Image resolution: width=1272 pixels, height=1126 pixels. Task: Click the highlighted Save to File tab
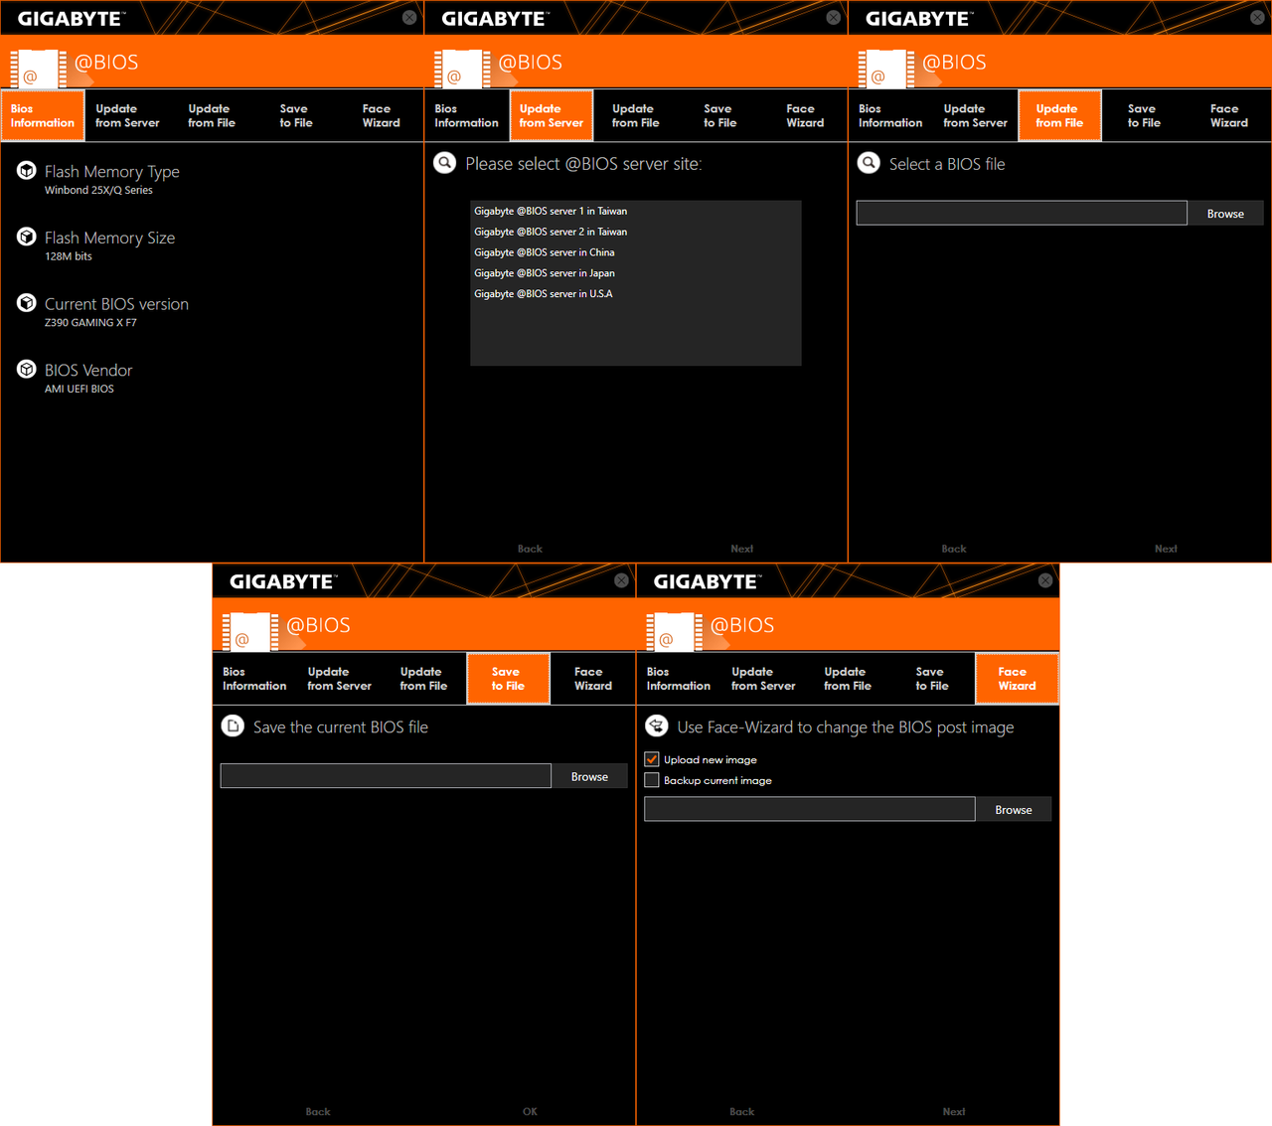508,679
